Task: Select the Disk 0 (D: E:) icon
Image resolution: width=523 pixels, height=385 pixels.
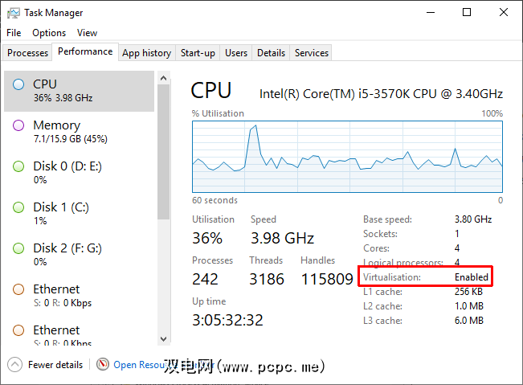Action: tap(18, 166)
